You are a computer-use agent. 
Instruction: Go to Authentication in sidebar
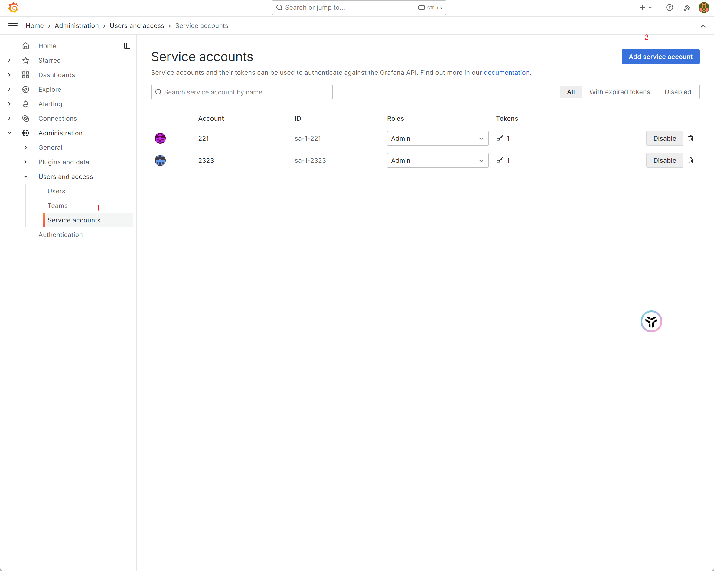[60, 235]
